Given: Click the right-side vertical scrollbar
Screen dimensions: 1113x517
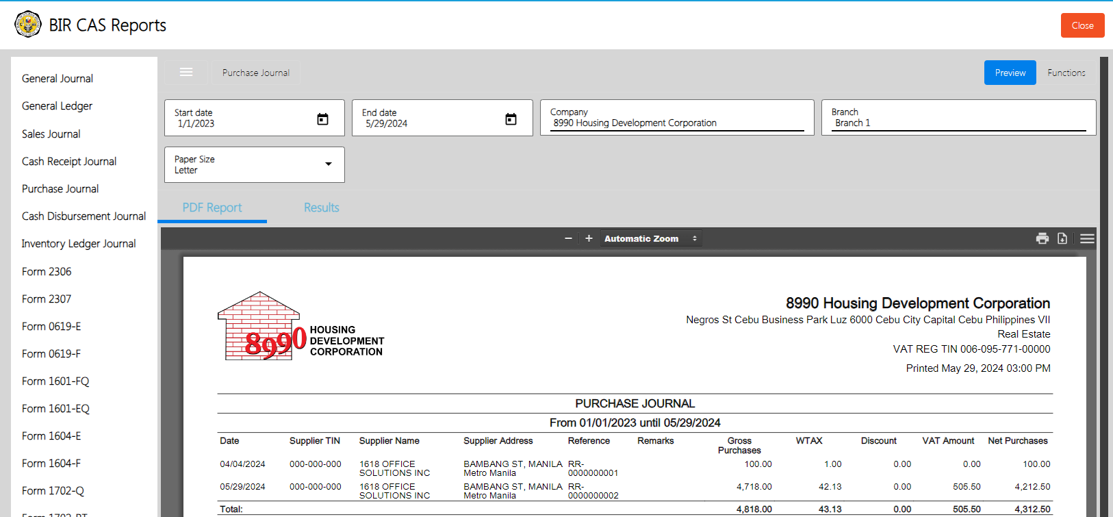Looking at the screenshot, I should tap(1104, 287).
